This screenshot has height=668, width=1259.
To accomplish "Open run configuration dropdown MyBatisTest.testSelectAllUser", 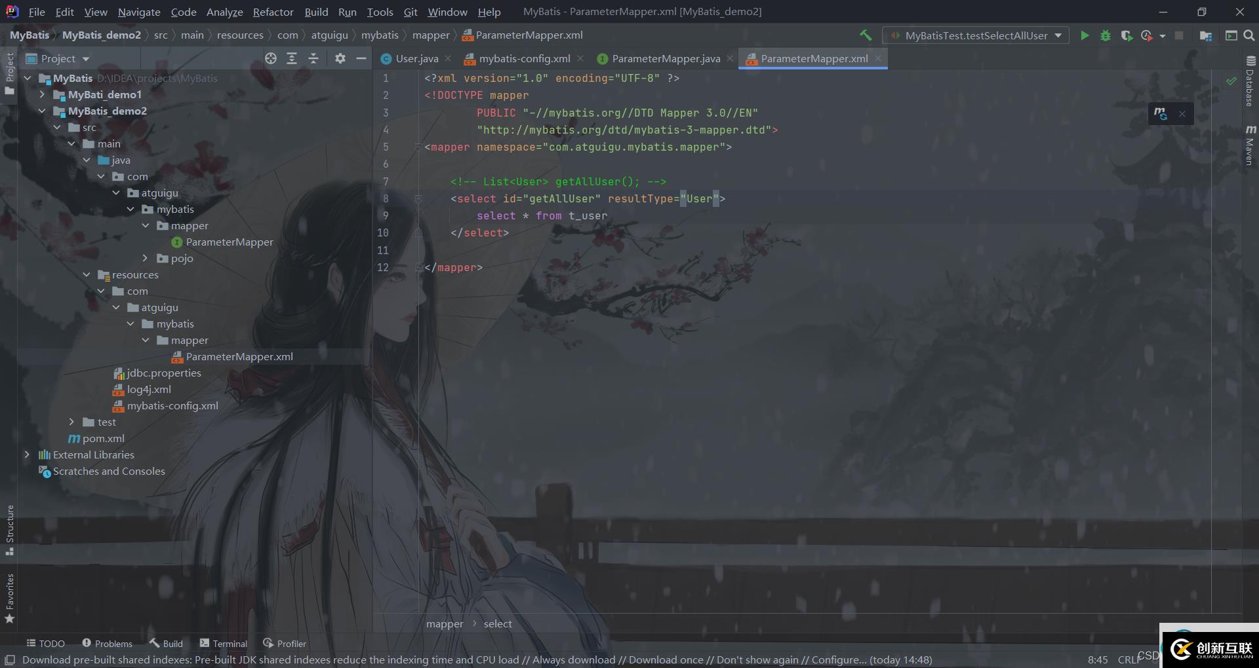I will pyautogui.click(x=976, y=35).
